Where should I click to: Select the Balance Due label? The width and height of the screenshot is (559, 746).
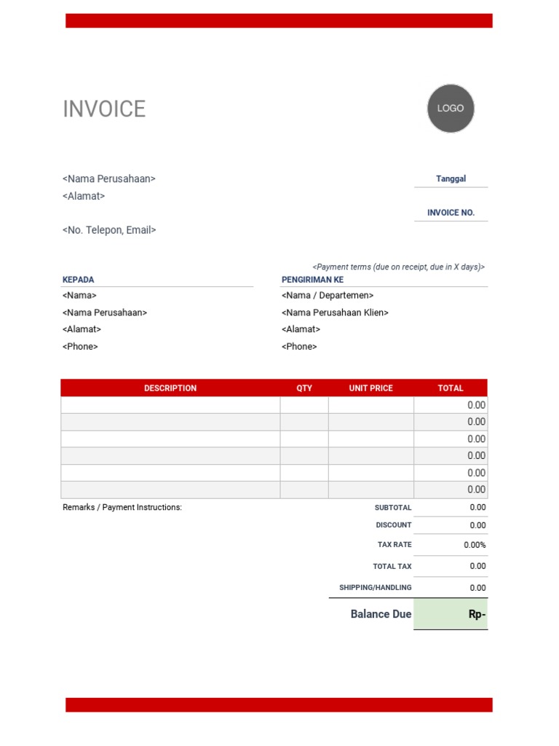381,614
